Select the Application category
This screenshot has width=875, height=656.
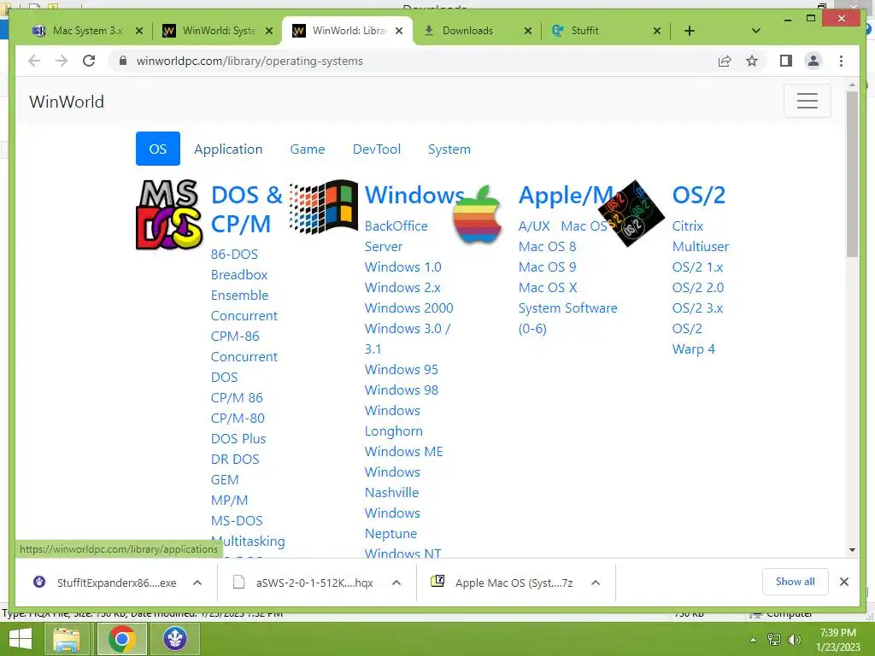(228, 149)
